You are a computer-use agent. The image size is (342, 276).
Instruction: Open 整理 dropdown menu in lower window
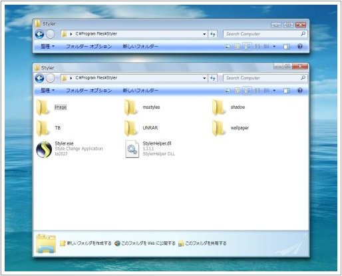47,91
